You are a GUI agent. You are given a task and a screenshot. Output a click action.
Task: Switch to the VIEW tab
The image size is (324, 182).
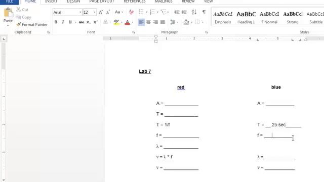[208, 2]
